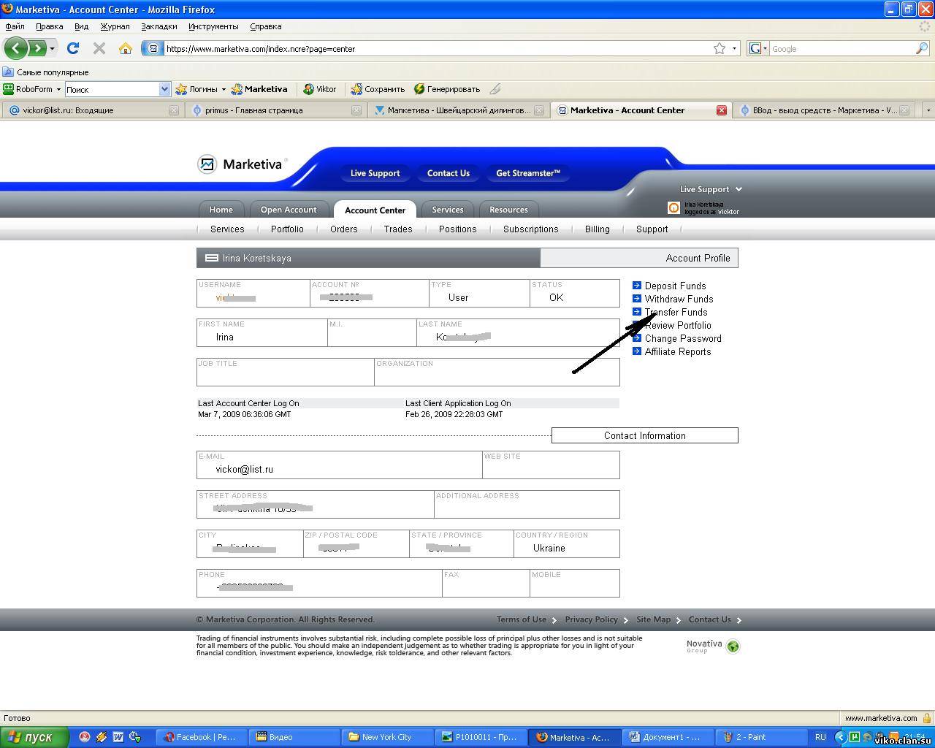Click the search magnifier icon
Screen dimensions: 935x748
[922, 48]
